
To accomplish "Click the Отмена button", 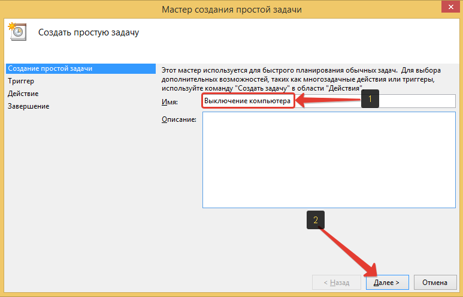I will click(x=435, y=283).
